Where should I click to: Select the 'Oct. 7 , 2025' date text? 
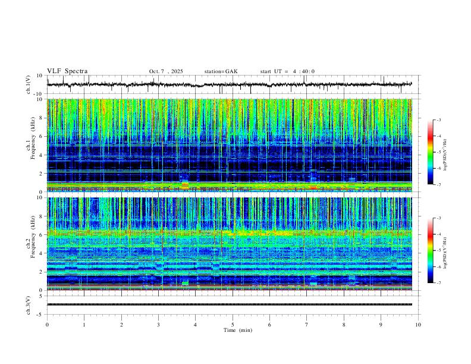pyautogui.click(x=166, y=71)
